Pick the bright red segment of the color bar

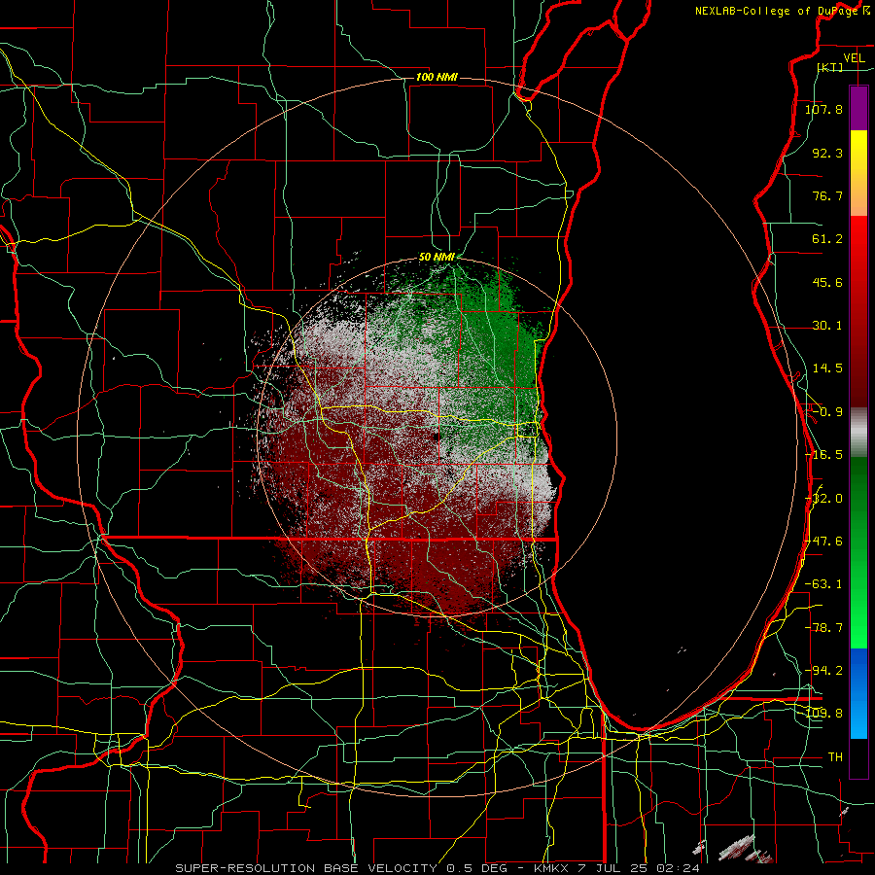pos(858,311)
